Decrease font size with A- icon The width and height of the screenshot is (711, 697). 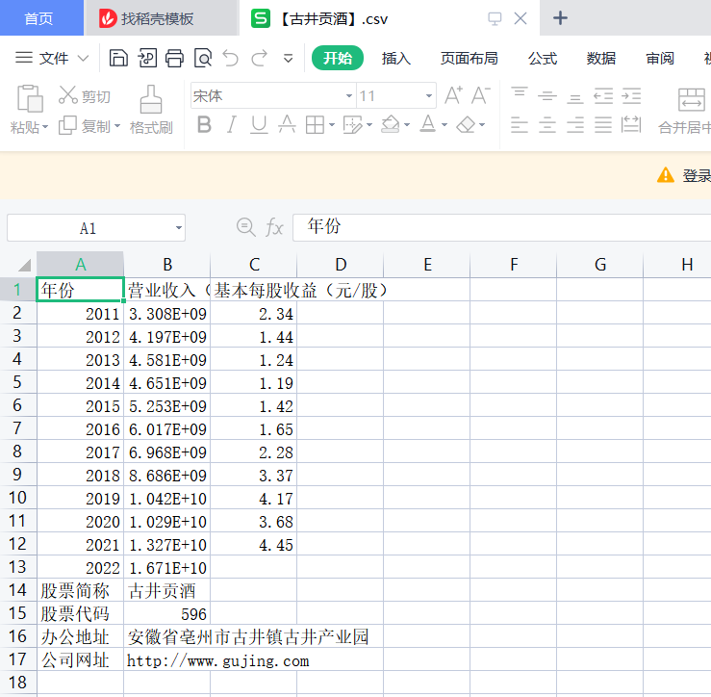click(x=481, y=95)
